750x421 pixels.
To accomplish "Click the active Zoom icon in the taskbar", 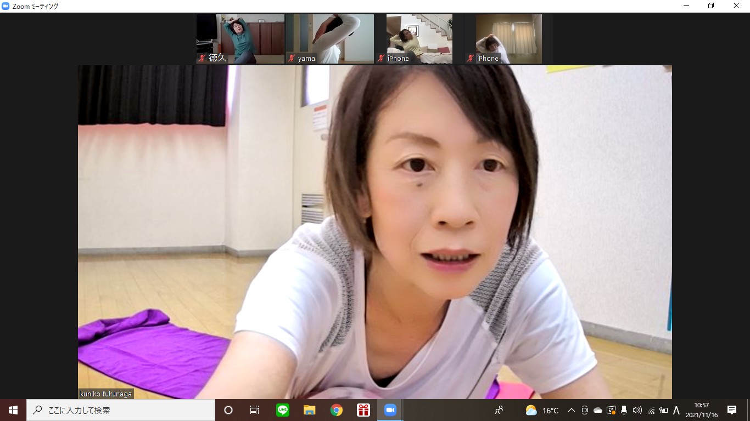I will (390, 410).
